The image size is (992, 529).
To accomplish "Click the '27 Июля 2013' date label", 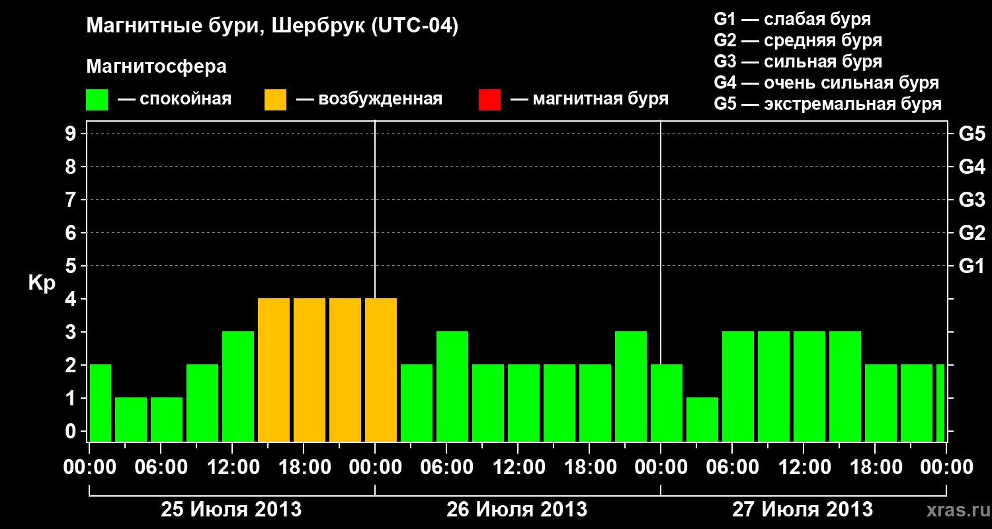I will pyautogui.click(x=802, y=510).
